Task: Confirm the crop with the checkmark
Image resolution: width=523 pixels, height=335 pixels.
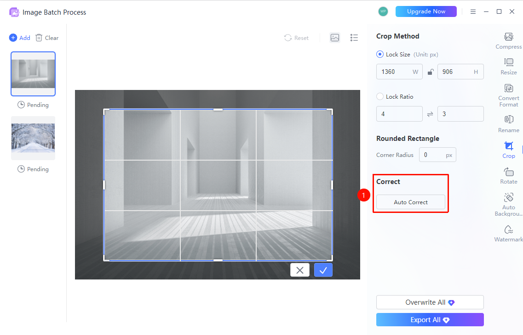Action: pyautogui.click(x=323, y=270)
